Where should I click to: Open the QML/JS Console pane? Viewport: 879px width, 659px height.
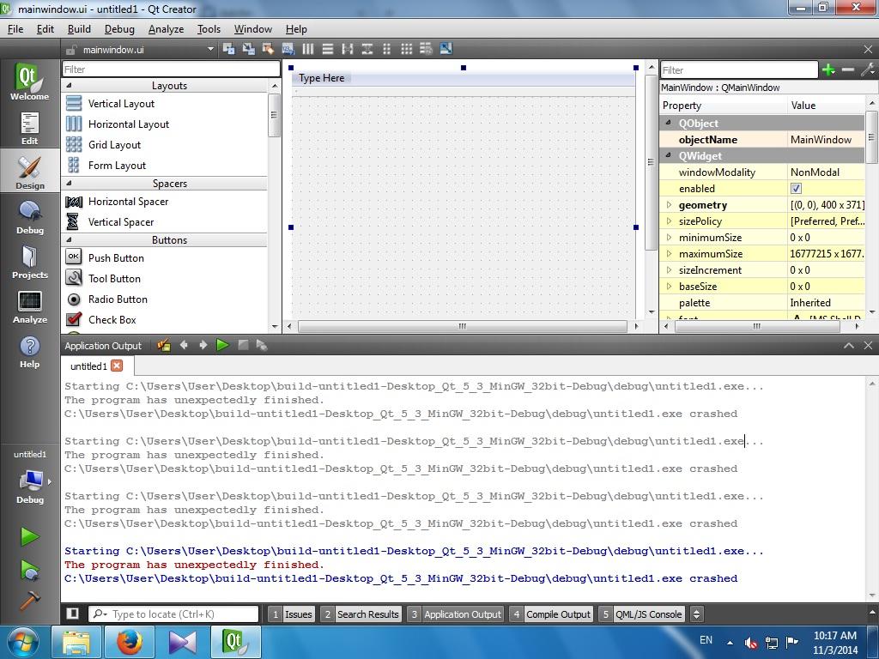click(x=641, y=614)
